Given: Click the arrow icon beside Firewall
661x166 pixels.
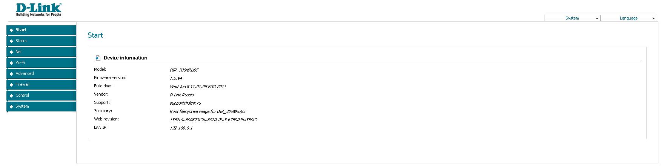Looking at the screenshot, I should click(x=12, y=85).
